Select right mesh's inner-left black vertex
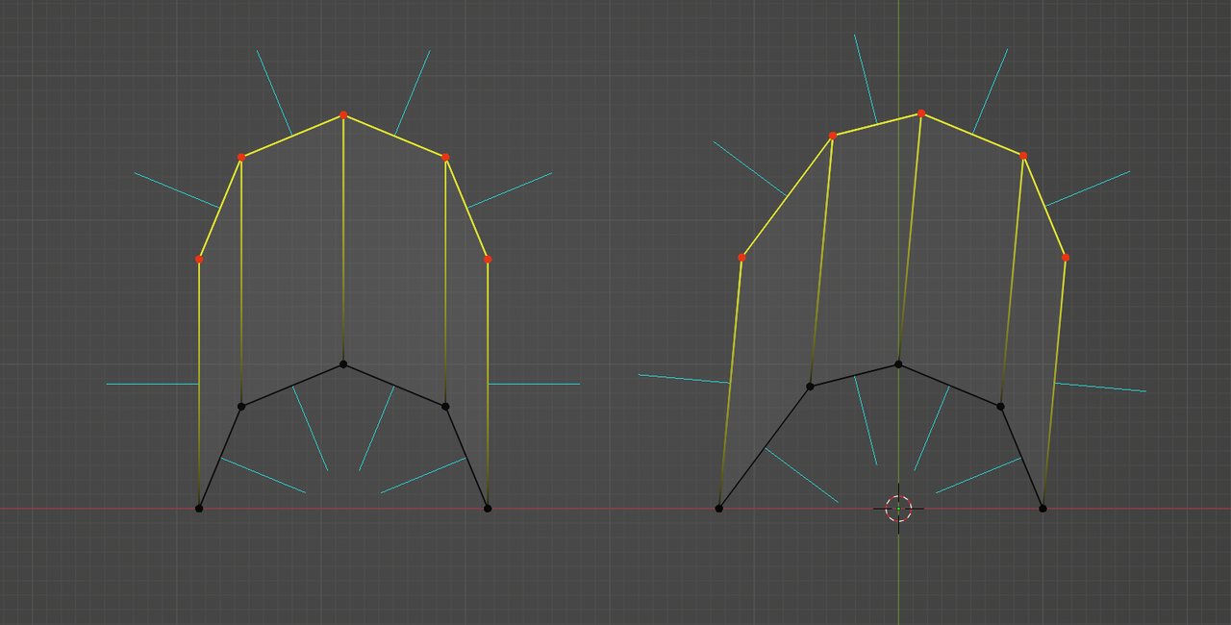Viewport: 1231px width, 625px height. (810, 387)
